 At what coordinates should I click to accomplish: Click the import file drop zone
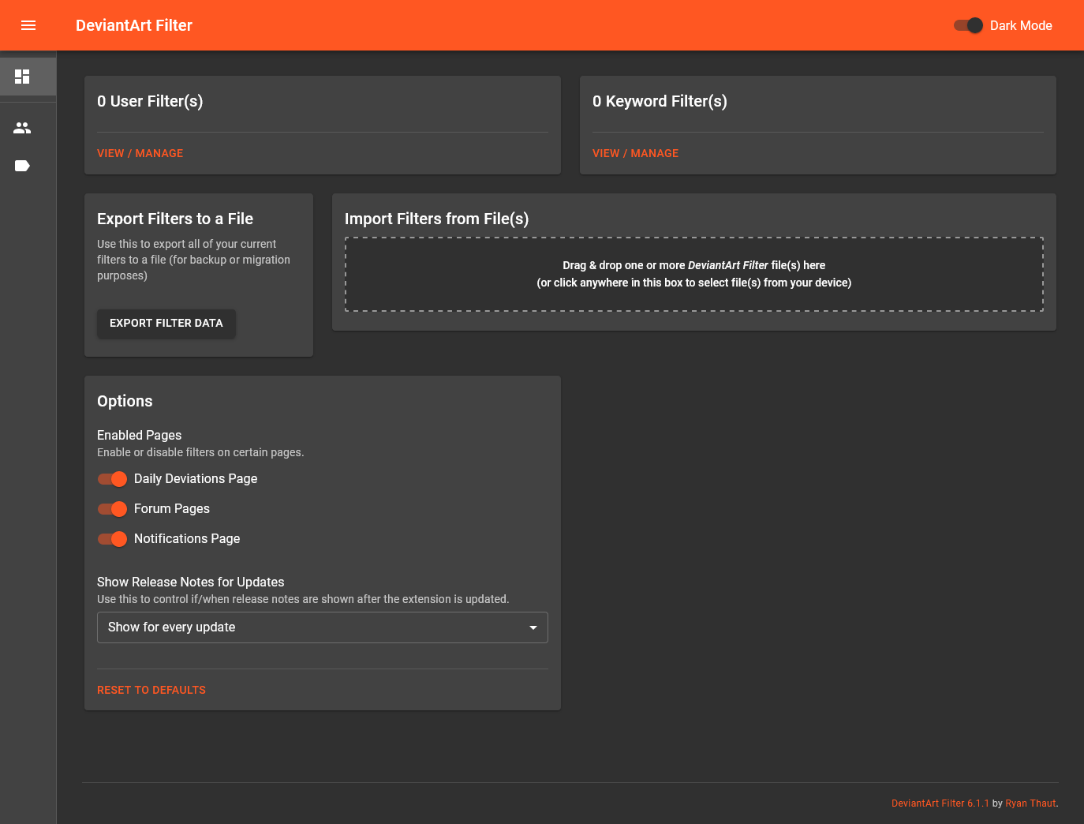pyautogui.click(x=694, y=274)
